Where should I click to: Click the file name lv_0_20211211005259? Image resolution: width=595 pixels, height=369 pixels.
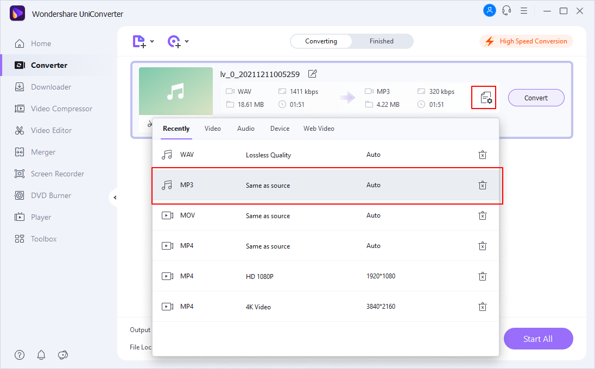coord(260,74)
